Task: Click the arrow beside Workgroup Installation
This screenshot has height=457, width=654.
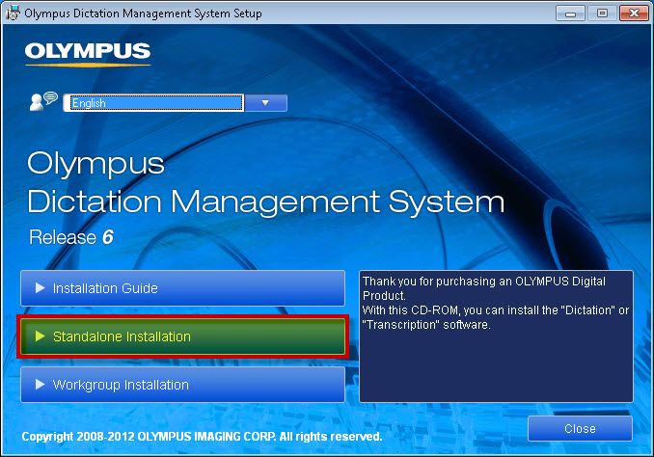Action: [41, 385]
